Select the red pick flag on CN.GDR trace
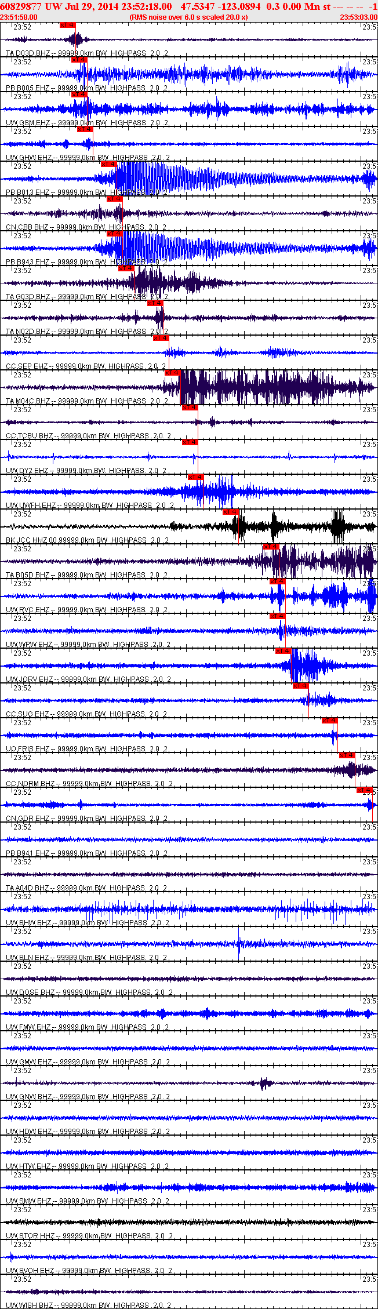Viewport: 378px width, 1309px height. 364,790
